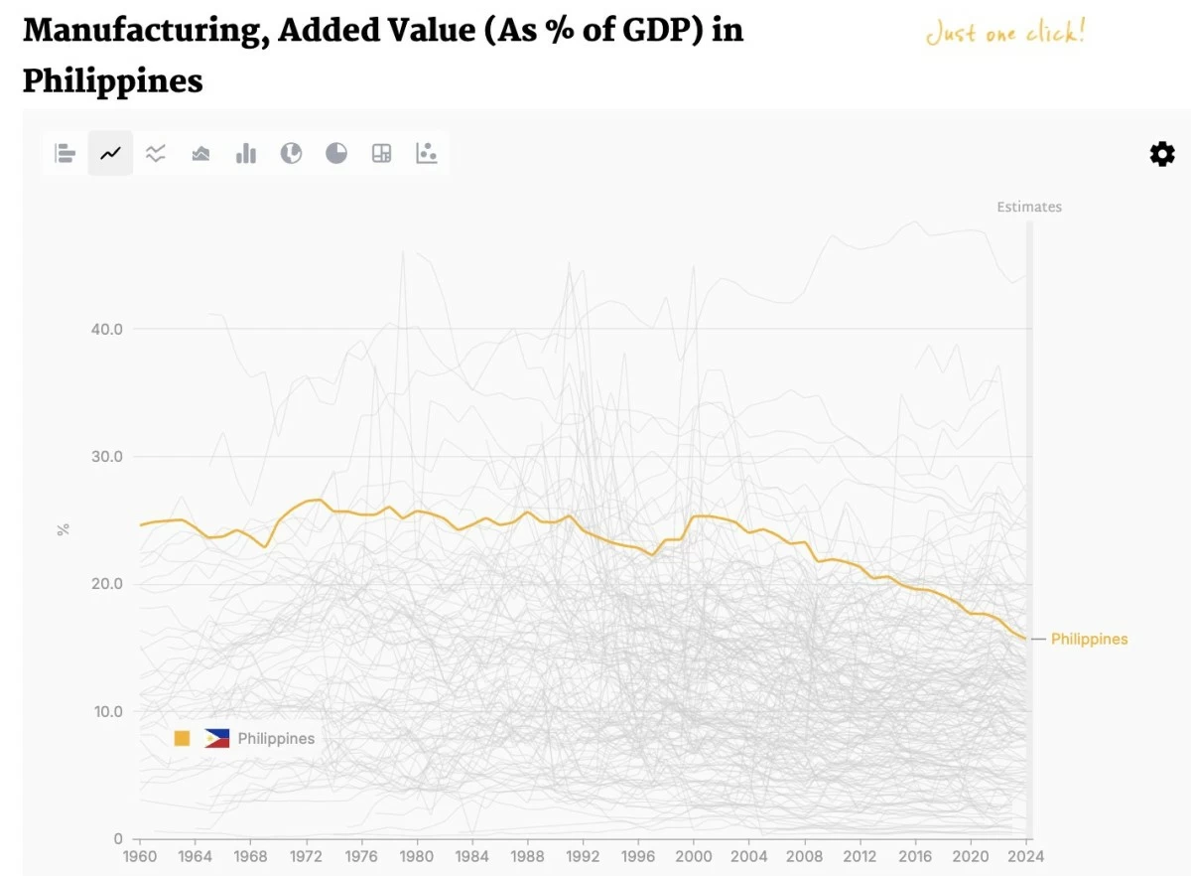Open the world map view
Screen dimensions: 1191x876
tap(291, 154)
